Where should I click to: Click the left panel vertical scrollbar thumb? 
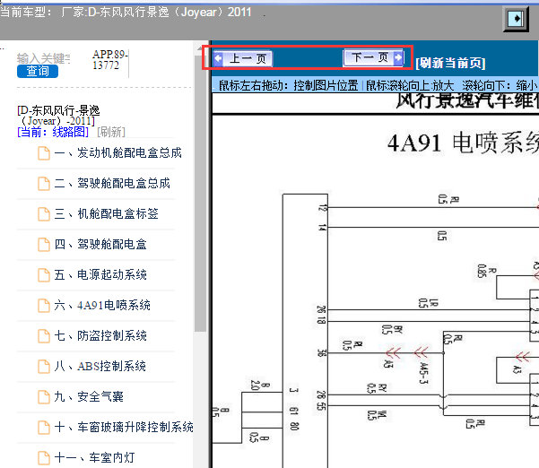200,194
